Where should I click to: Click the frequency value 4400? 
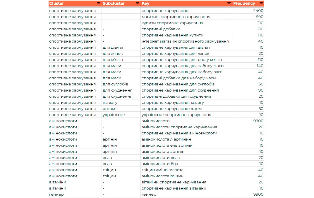258,11
